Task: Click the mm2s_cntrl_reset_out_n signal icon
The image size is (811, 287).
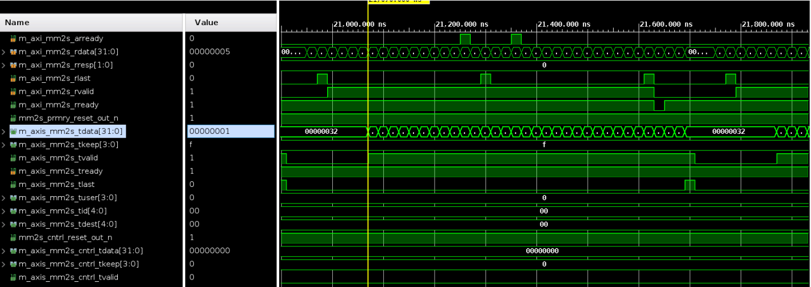Action: [x=13, y=237]
